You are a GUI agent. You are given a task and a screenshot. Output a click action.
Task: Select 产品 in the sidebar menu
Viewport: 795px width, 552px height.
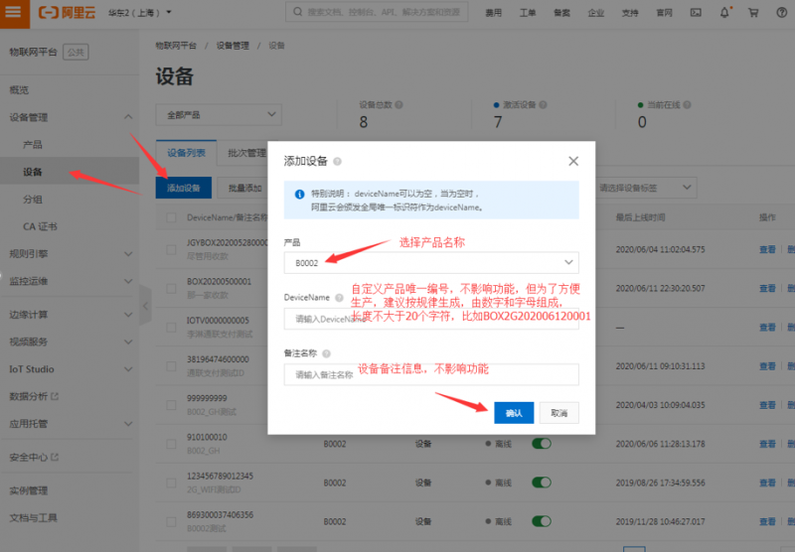point(33,145)
